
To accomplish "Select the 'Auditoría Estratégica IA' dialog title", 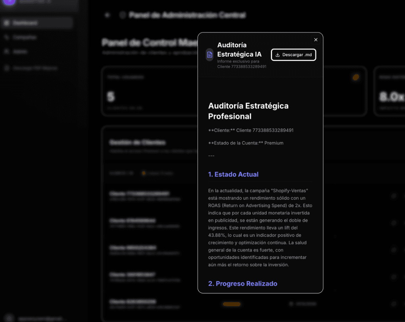I will tap(239, 49).
